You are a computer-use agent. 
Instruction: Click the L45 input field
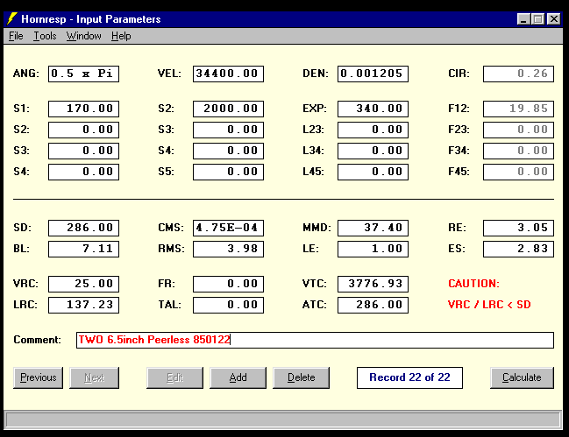pos(373,172)
